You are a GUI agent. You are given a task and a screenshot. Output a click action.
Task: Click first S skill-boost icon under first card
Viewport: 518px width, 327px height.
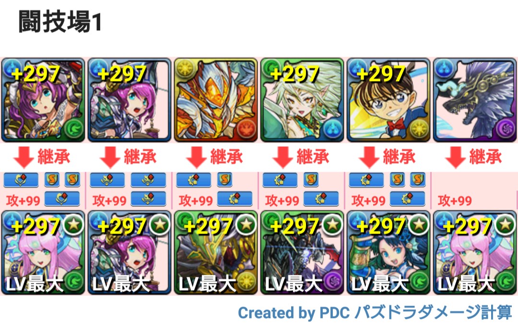coord(52,180)
